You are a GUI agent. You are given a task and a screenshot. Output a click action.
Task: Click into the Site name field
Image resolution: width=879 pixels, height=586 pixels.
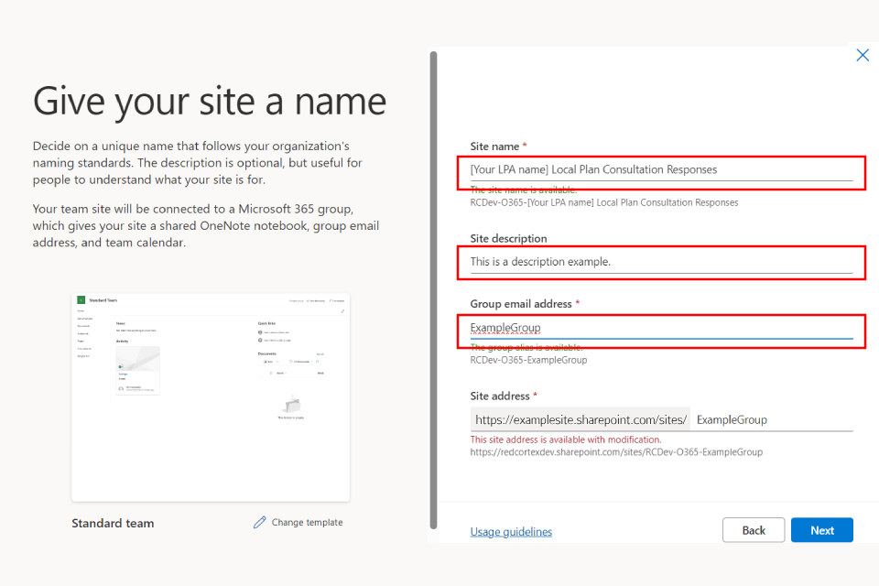661,169
